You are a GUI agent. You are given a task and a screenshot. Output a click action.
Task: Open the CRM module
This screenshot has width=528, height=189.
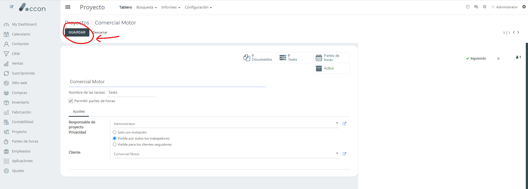coord(16,54)
